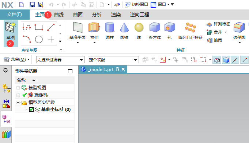The height and width of the screenshot is (143, 249).
Task: Click the 切换窗口 button
Action: 136,5
